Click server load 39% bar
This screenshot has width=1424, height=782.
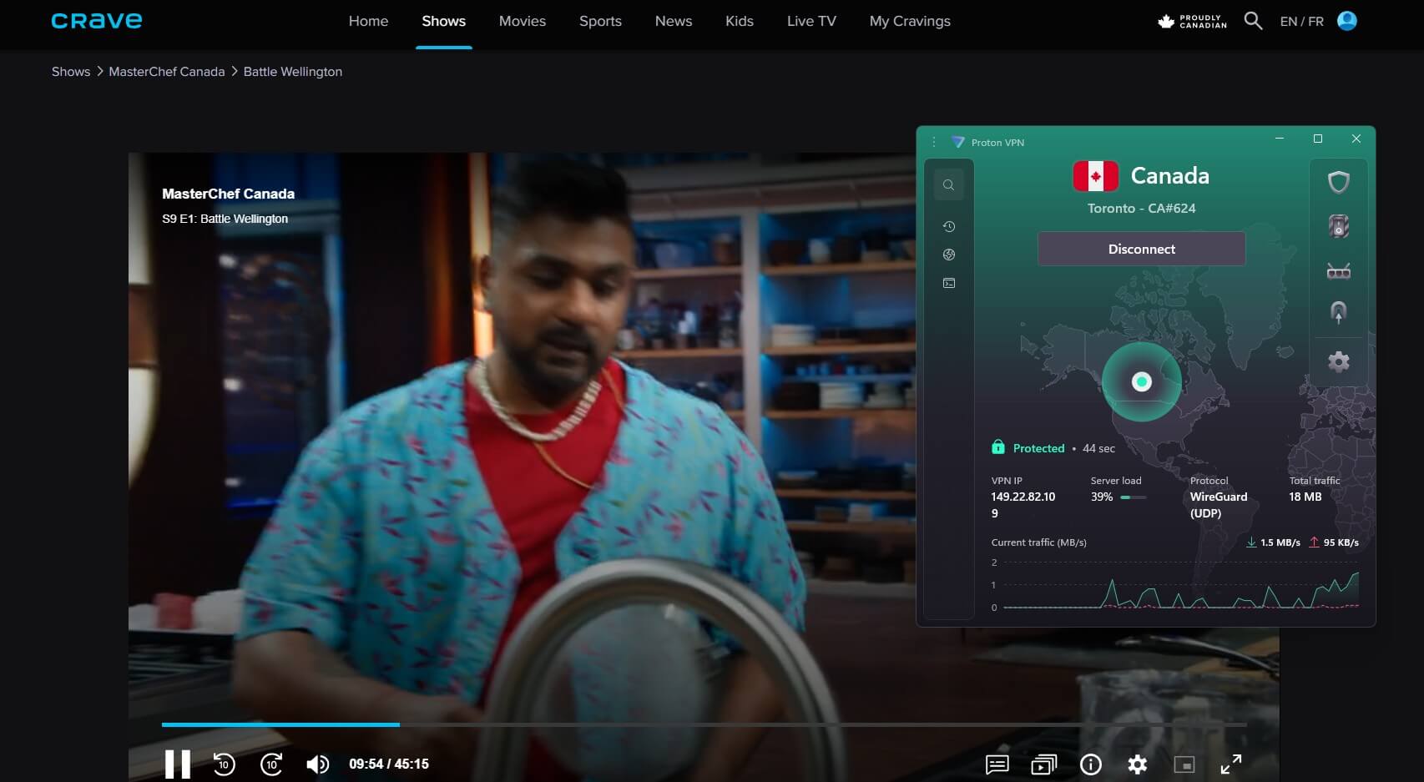[x=1133, y=497]
